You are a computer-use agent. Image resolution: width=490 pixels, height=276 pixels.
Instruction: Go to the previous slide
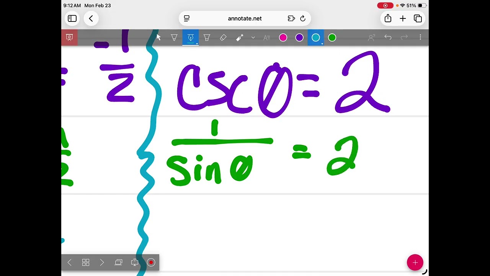click(x=69, y=262)
